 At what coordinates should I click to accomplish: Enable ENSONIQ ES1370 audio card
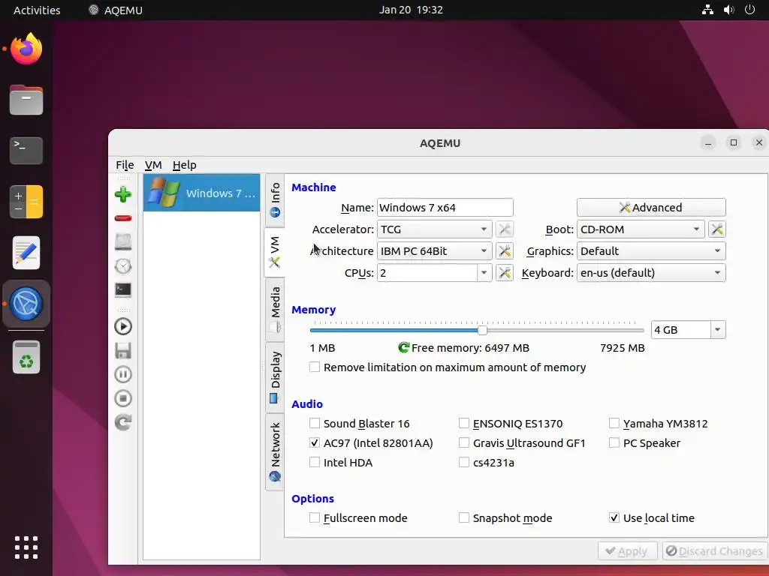[x=464, y=423]
